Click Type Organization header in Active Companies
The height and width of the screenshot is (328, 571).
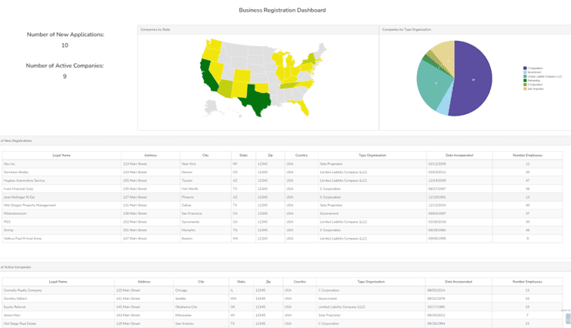(371, 282)
